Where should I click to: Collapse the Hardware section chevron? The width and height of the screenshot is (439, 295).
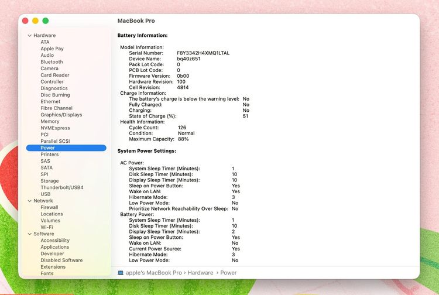point(30,36)
